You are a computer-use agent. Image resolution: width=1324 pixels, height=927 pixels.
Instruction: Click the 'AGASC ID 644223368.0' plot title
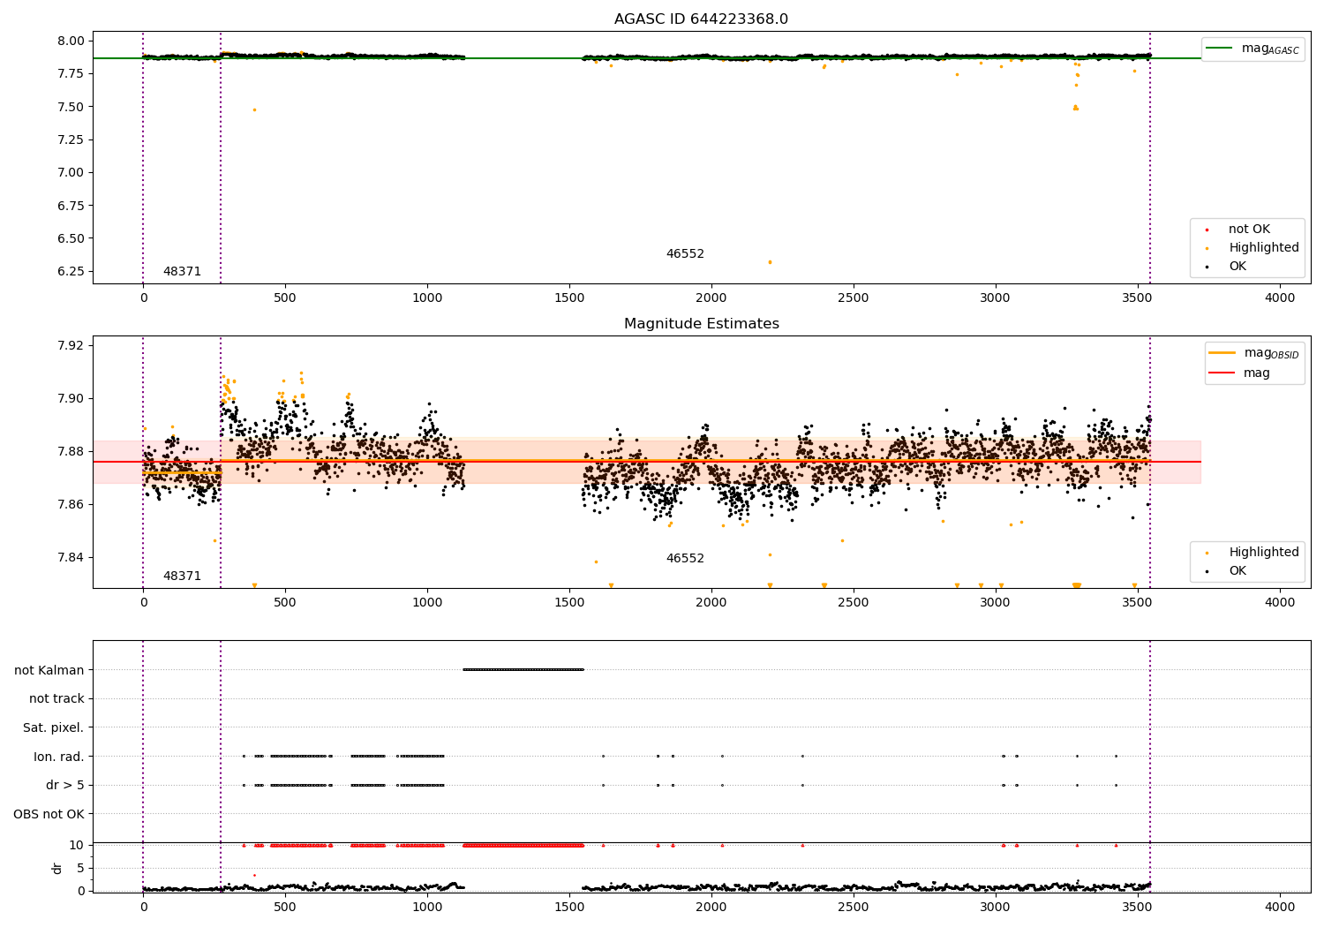click(701, 19)
